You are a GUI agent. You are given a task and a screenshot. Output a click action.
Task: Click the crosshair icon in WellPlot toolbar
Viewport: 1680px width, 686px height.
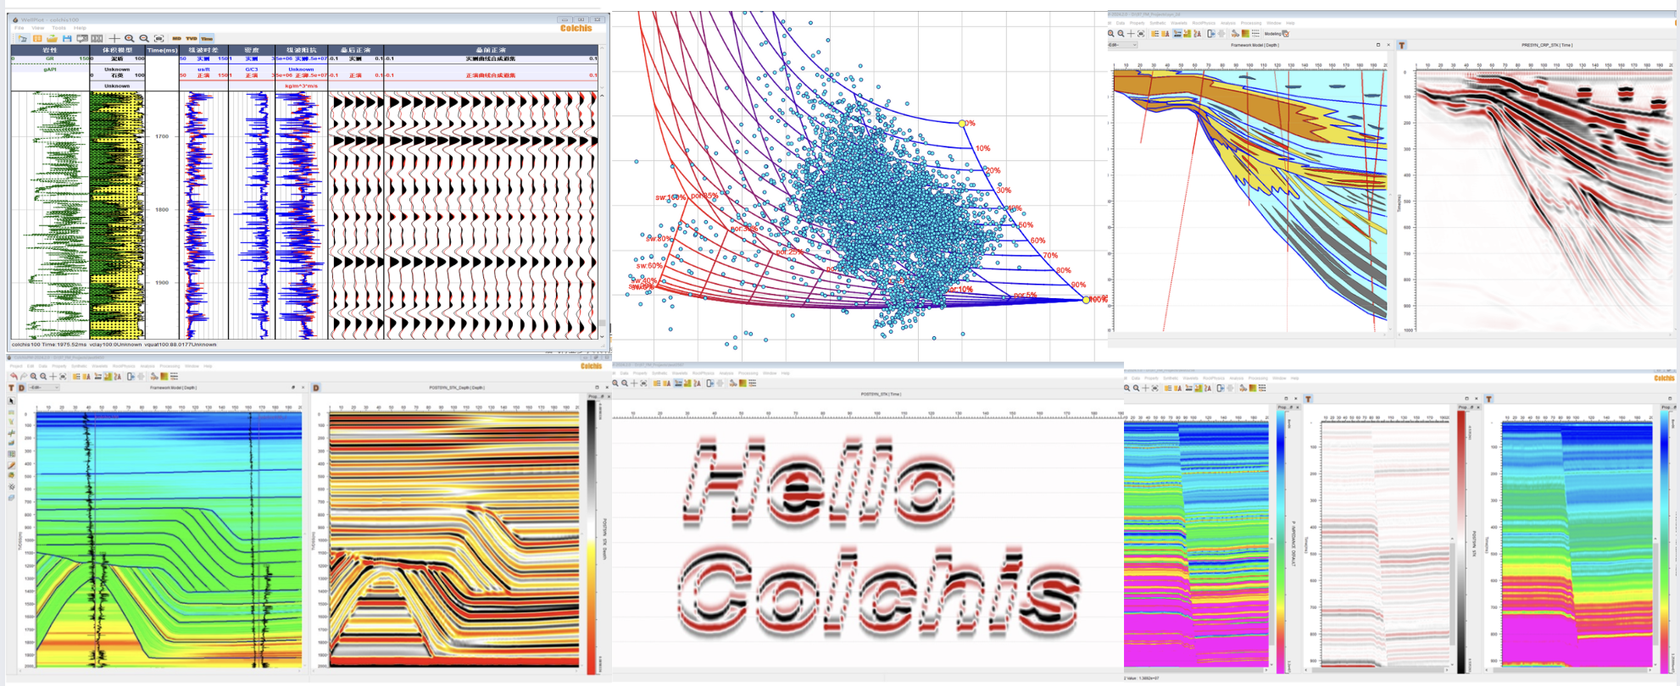coord(114,38)
